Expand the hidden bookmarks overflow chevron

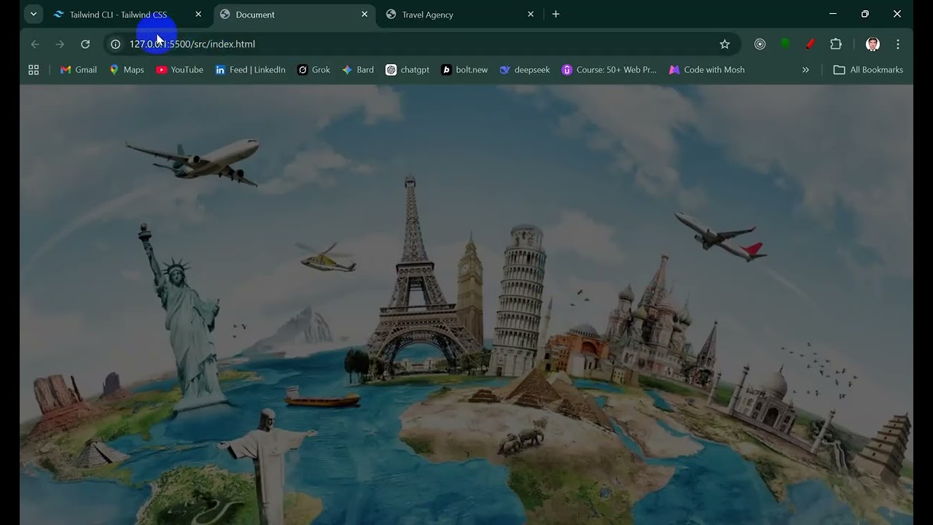coord(805,70)
